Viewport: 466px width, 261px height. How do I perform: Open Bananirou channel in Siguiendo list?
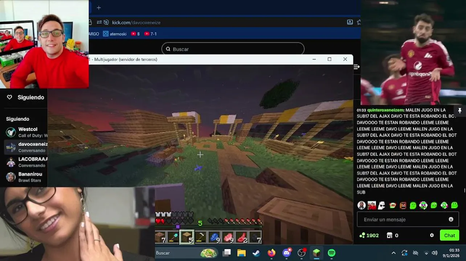[26, 177]
